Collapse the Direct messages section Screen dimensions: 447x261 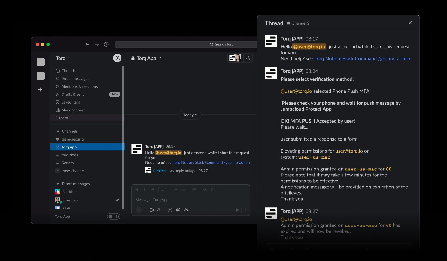click(58, 184)
